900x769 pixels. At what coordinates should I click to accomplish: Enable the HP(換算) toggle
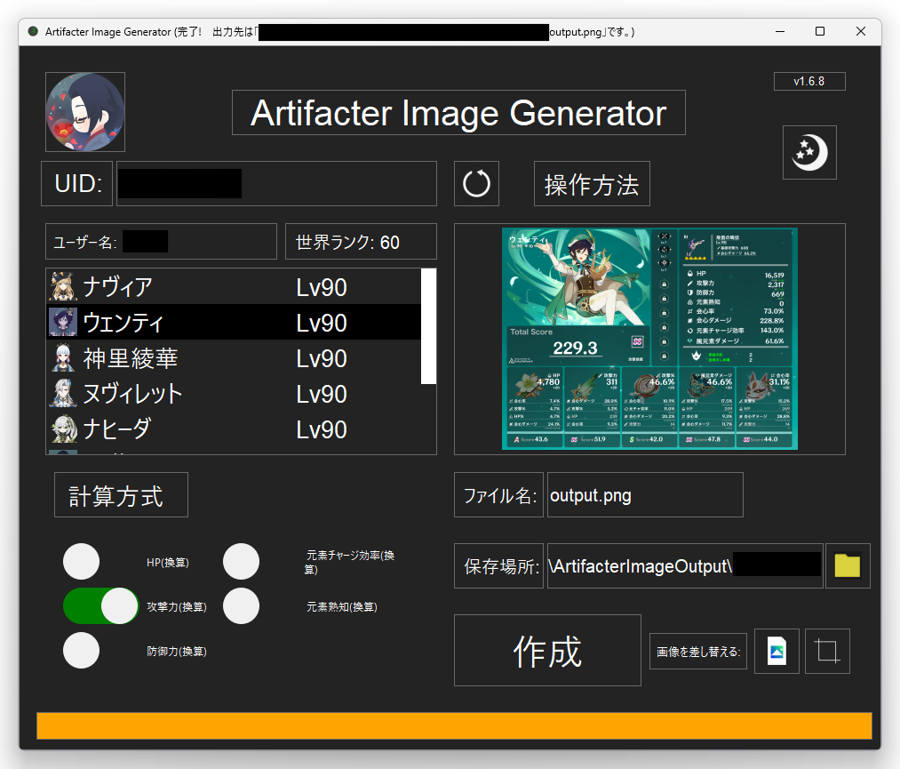(82, 562)
